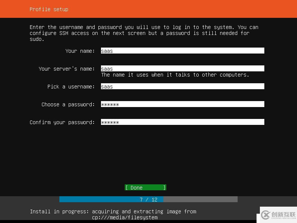The image size is (297, 223).
Task: Click the 'Choose a password:' label
Action: (x=68, y=104)
